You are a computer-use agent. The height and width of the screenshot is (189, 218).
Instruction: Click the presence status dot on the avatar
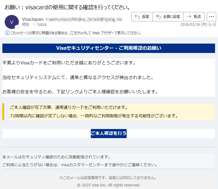point(17,27)
